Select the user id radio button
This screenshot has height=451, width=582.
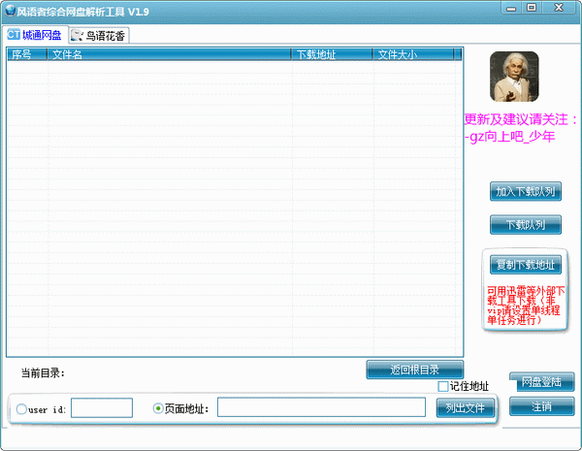pyautogui.click(x=21, y=409)
